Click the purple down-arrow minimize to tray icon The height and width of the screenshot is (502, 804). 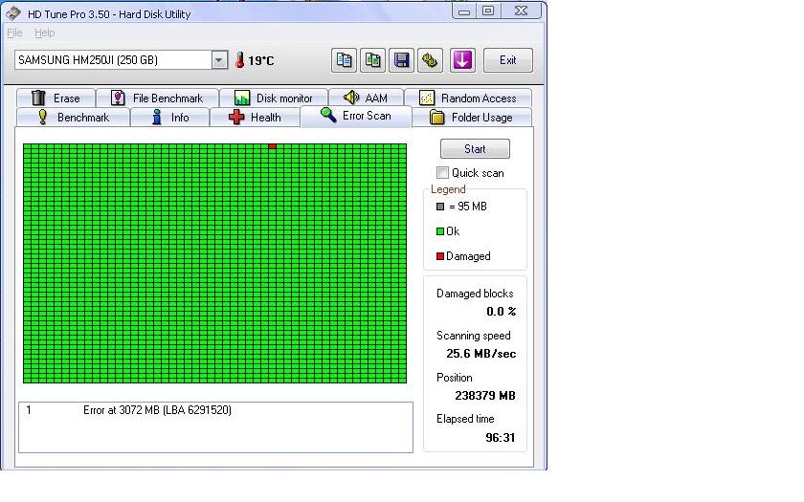click(x=462, y=60)
